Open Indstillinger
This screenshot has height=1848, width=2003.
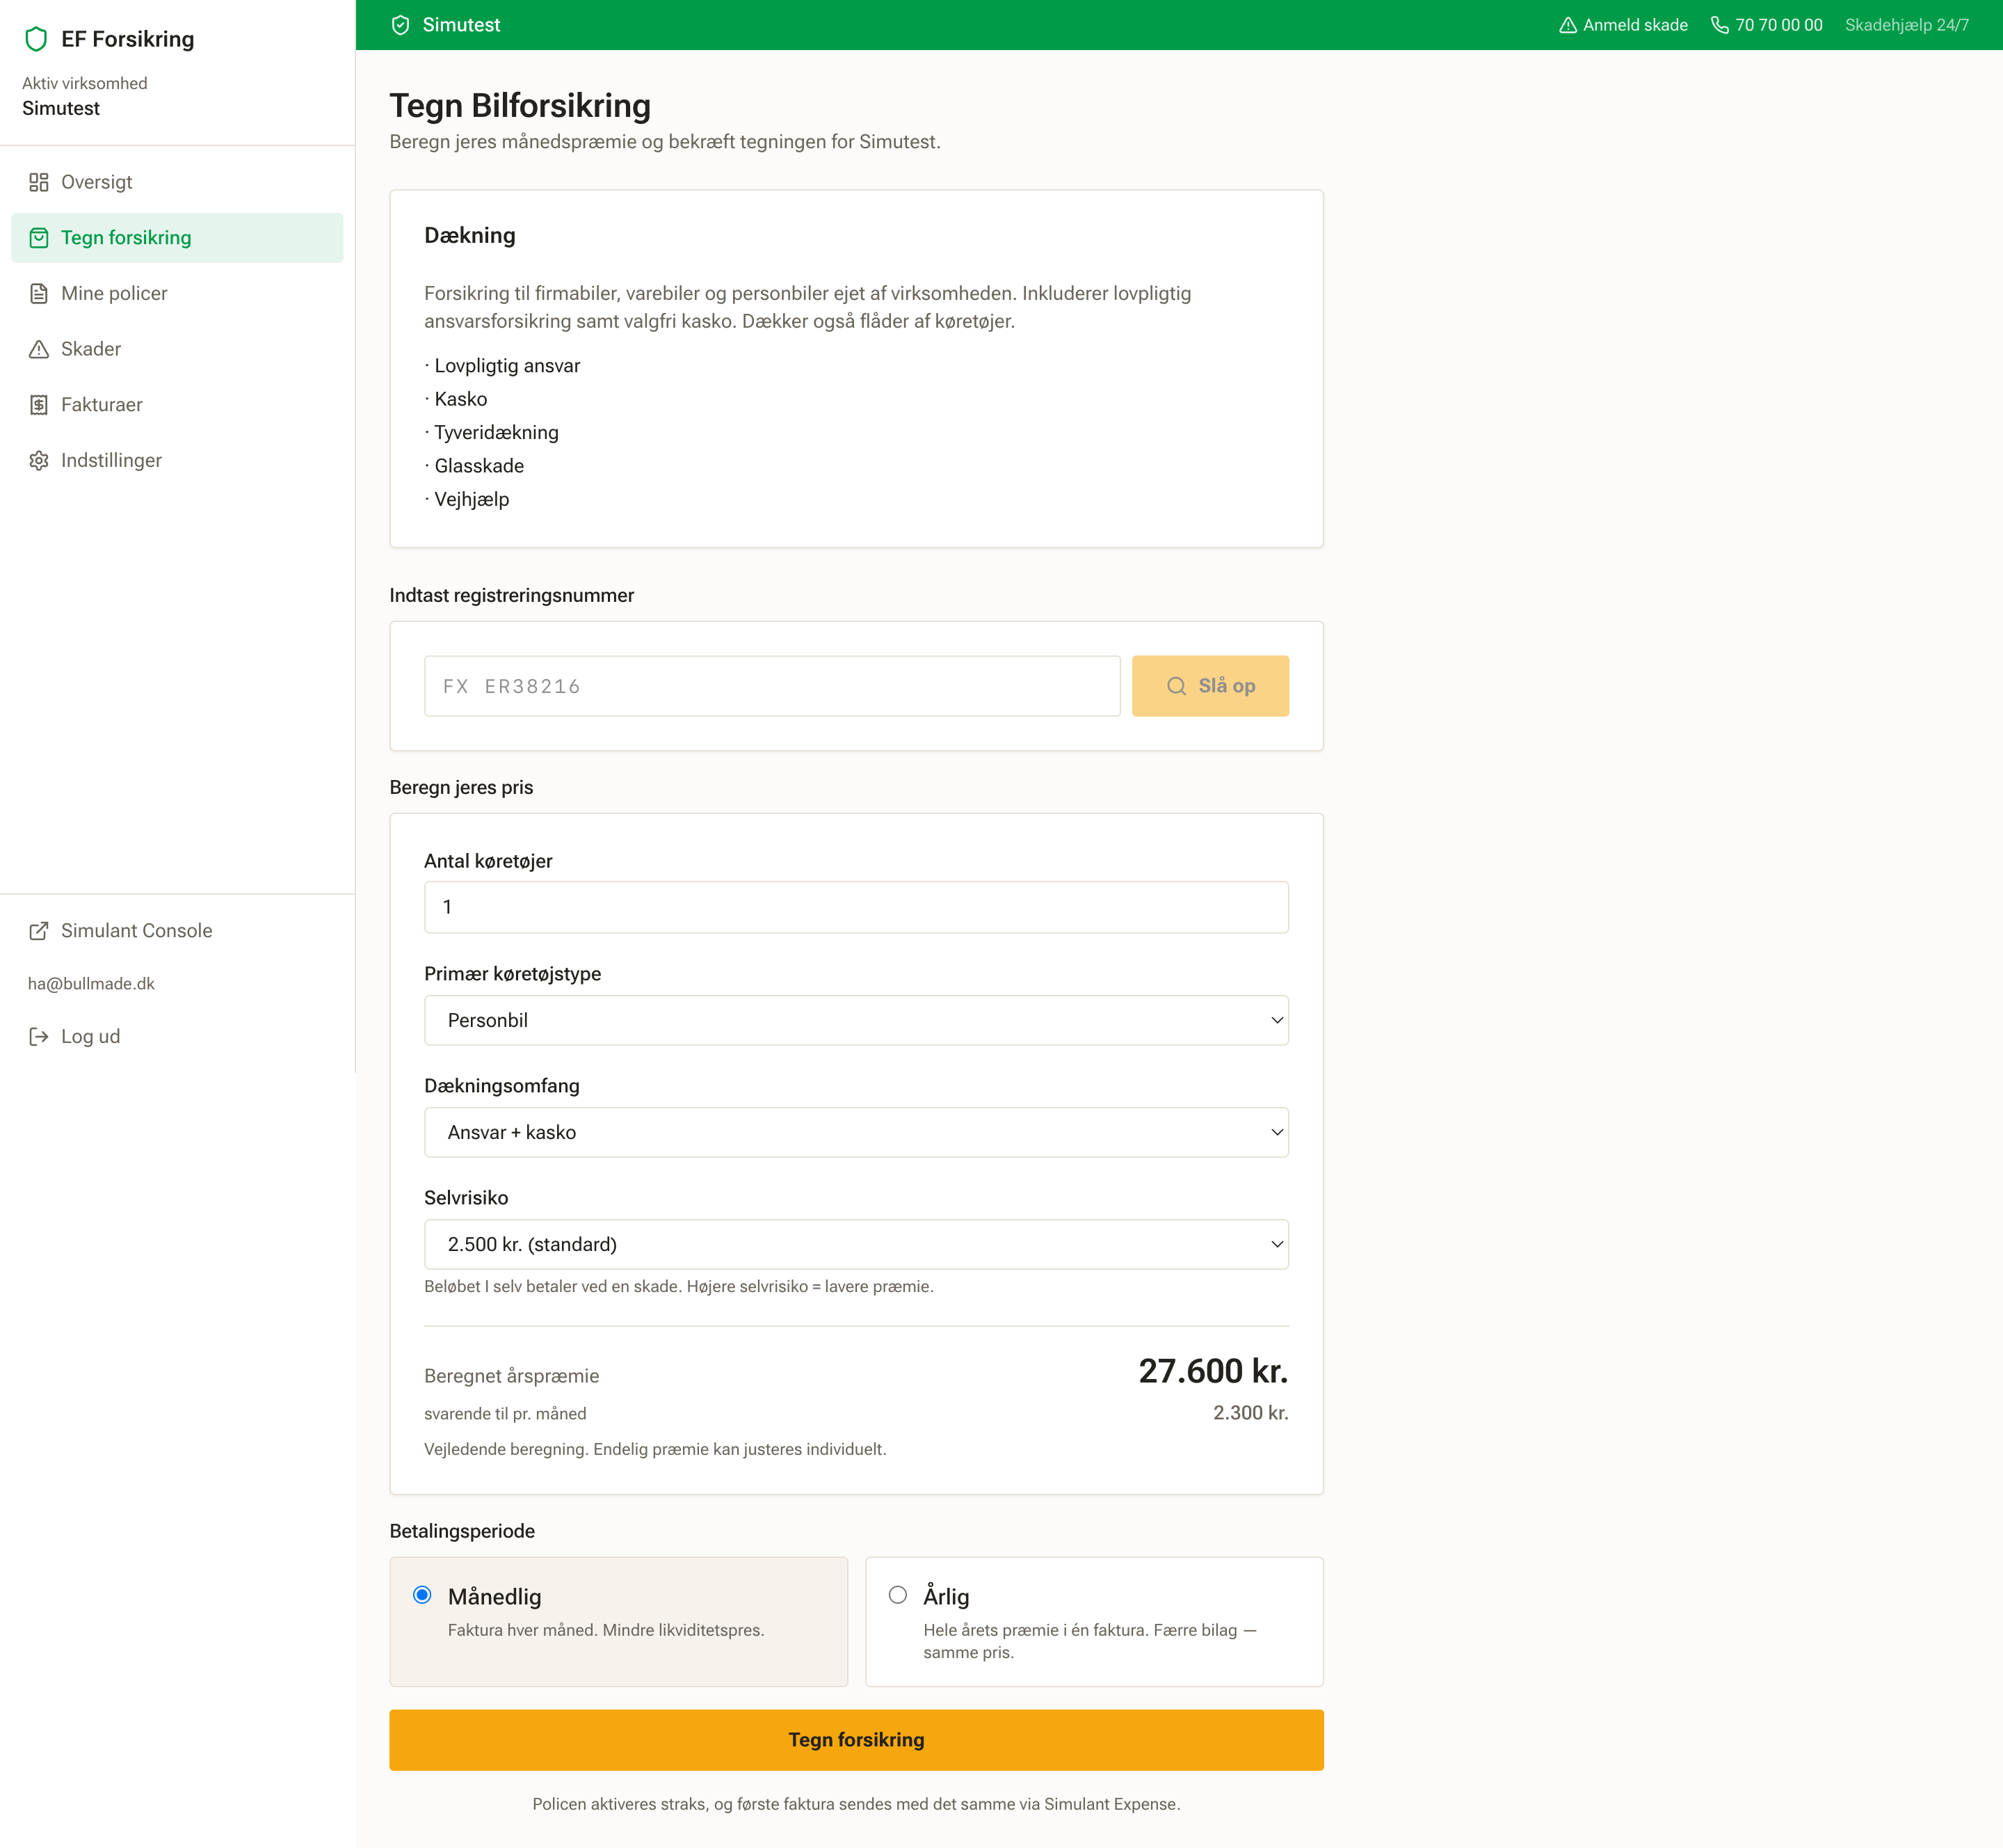[177, 460]
